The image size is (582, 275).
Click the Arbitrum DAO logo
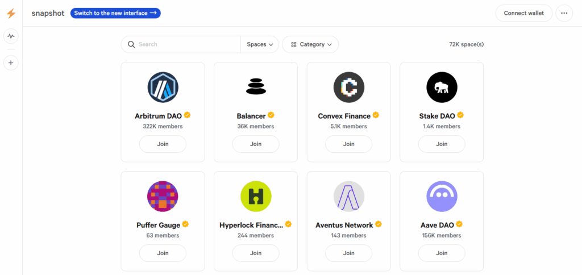tap(163, 87)
